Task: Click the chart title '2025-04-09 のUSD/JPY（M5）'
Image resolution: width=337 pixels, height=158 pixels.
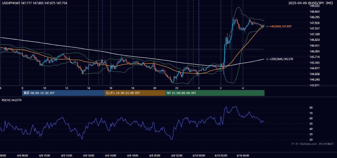Action: click(x=311, y=3)
